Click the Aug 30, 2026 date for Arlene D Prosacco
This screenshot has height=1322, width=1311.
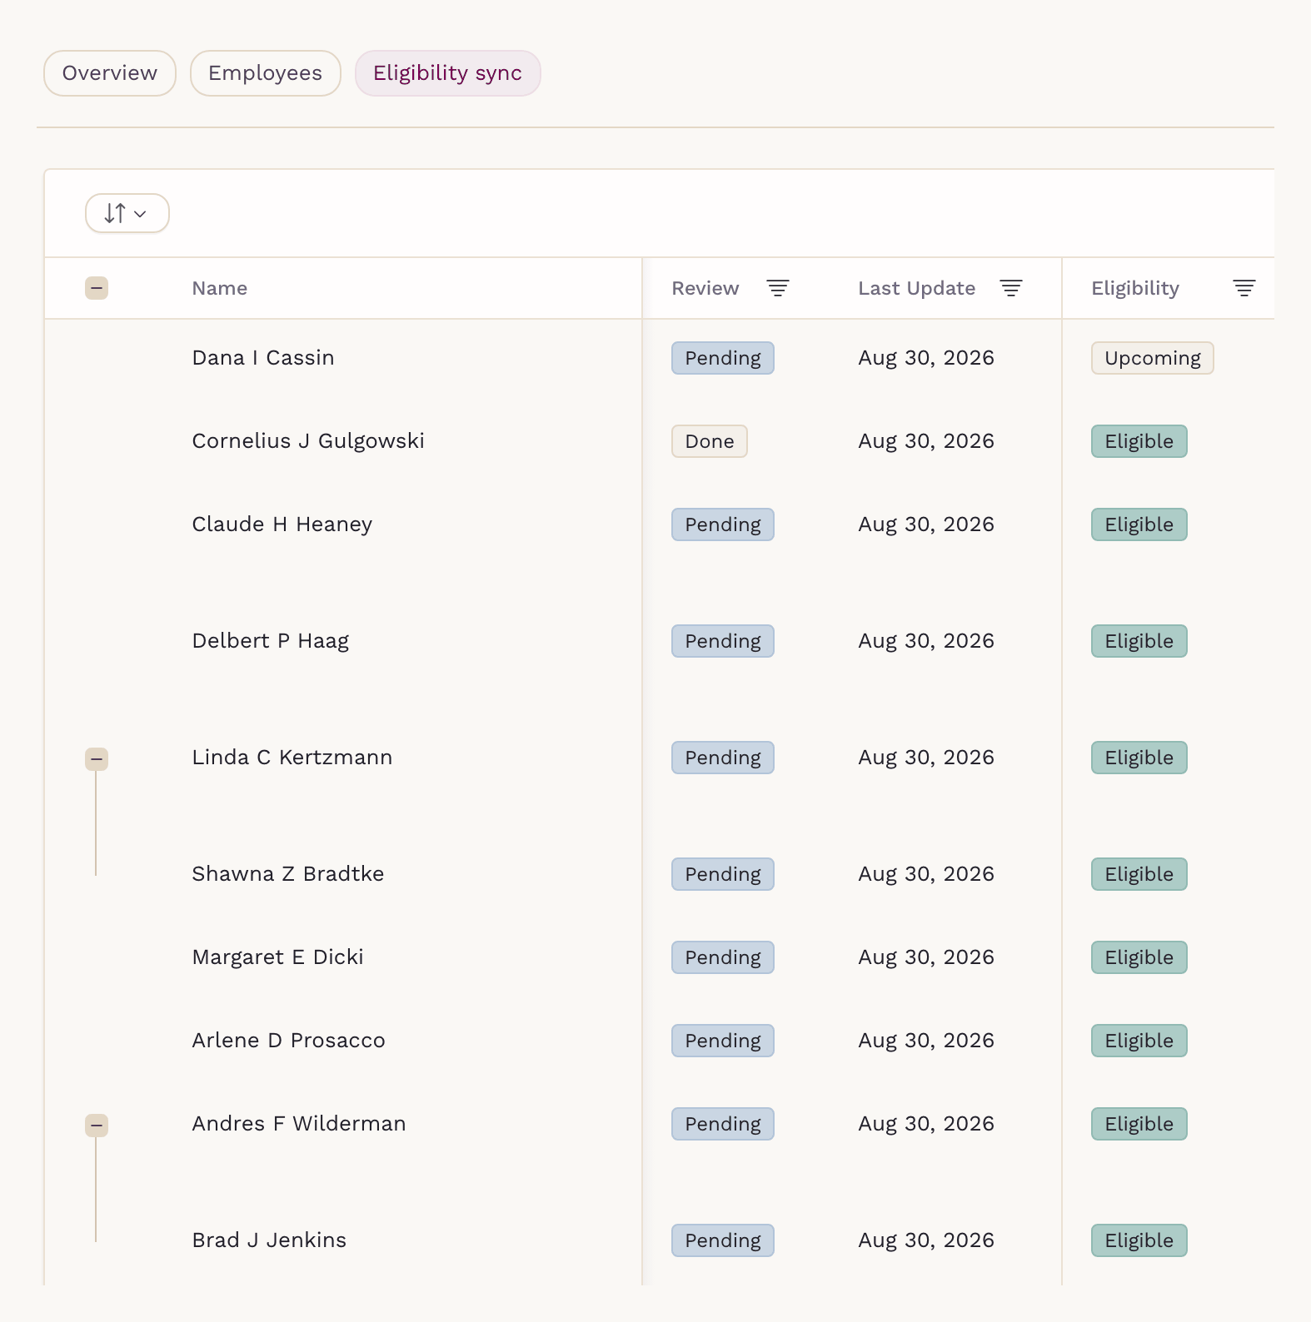point(926,1041)
